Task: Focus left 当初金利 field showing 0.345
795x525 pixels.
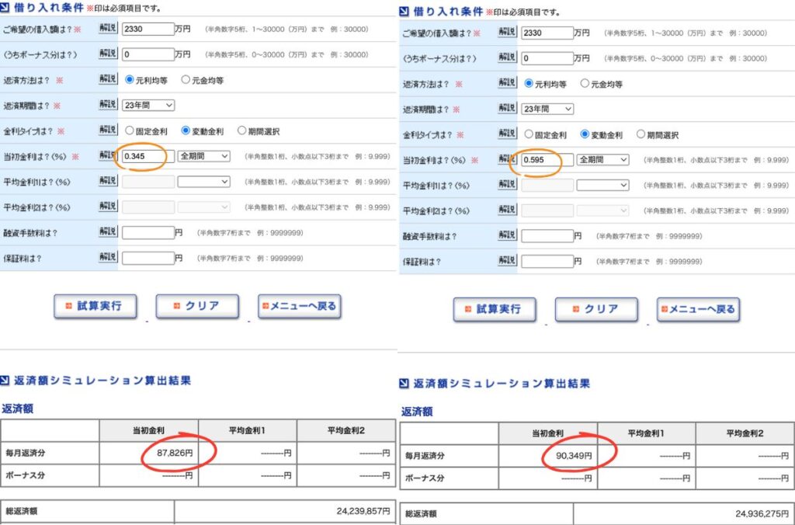Action: click(148, 156)
